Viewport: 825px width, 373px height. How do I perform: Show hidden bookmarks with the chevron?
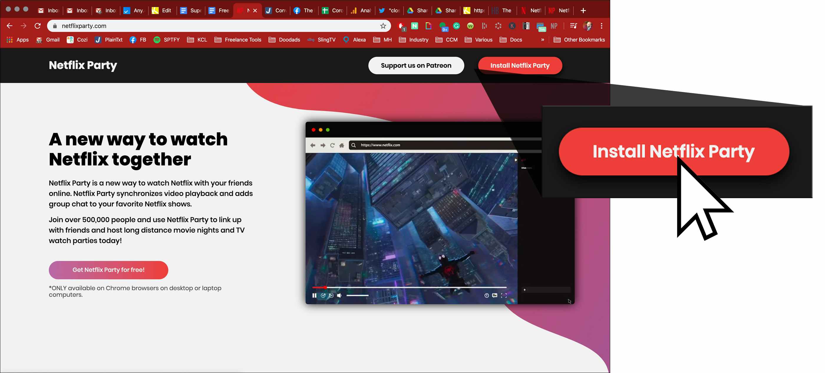pos(542,40)
